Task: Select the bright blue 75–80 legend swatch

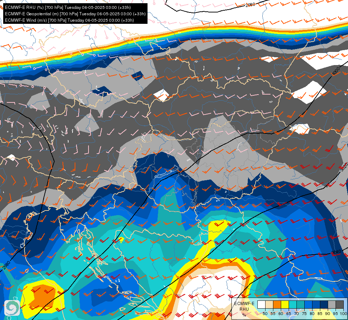Action: click(x=308, y=304)
